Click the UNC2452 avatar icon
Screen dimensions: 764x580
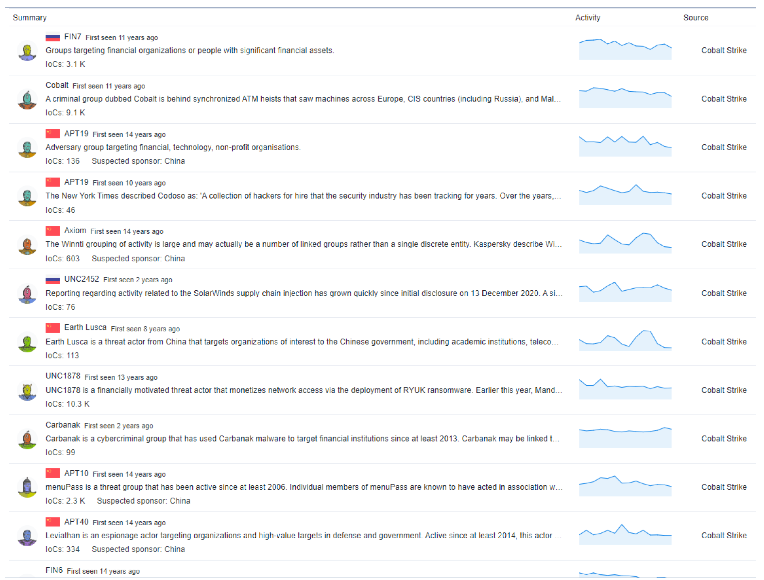click(27, 294)
